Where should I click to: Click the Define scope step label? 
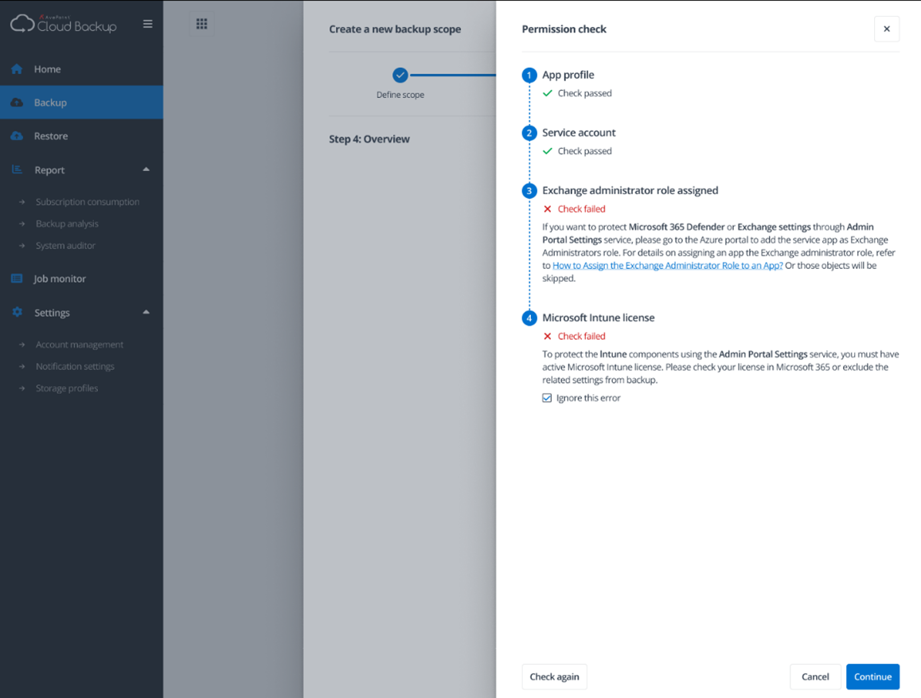coord(400,95)
